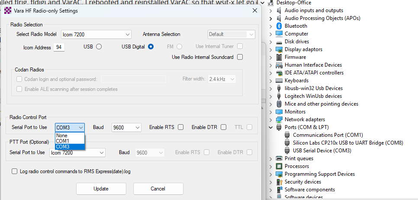Click the Update button
The image size is (418, 200).
click(x=101, y=189)
